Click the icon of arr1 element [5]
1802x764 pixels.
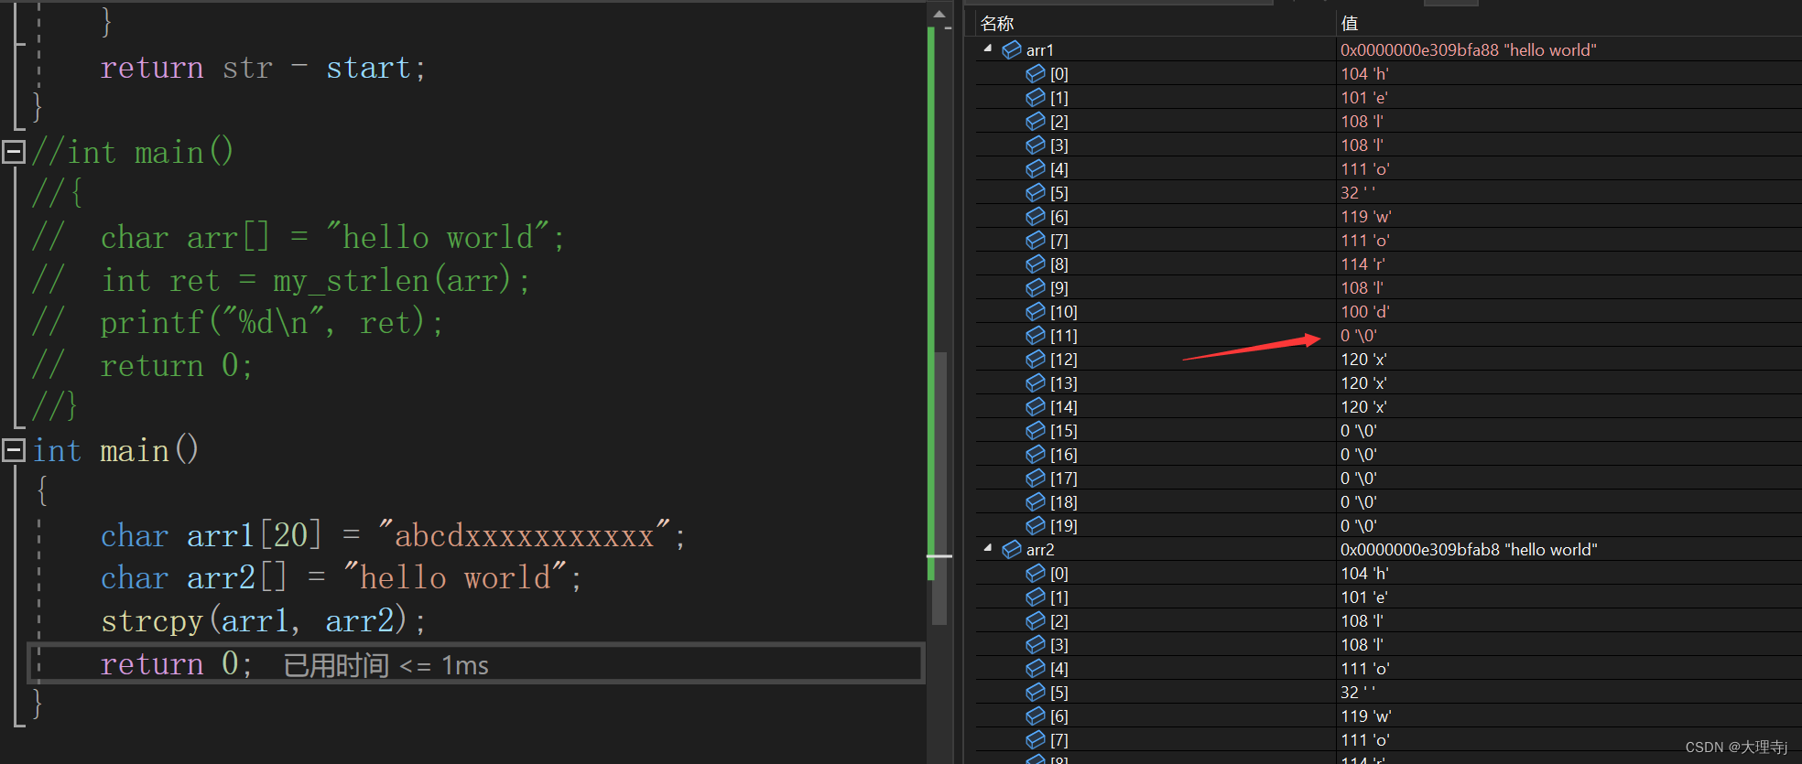(1036, 192)
